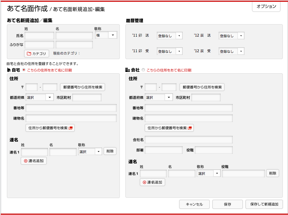Click the 氏名 姓 input field
The width and height of the screenshot is (288, 215).
tap(39, 36)
